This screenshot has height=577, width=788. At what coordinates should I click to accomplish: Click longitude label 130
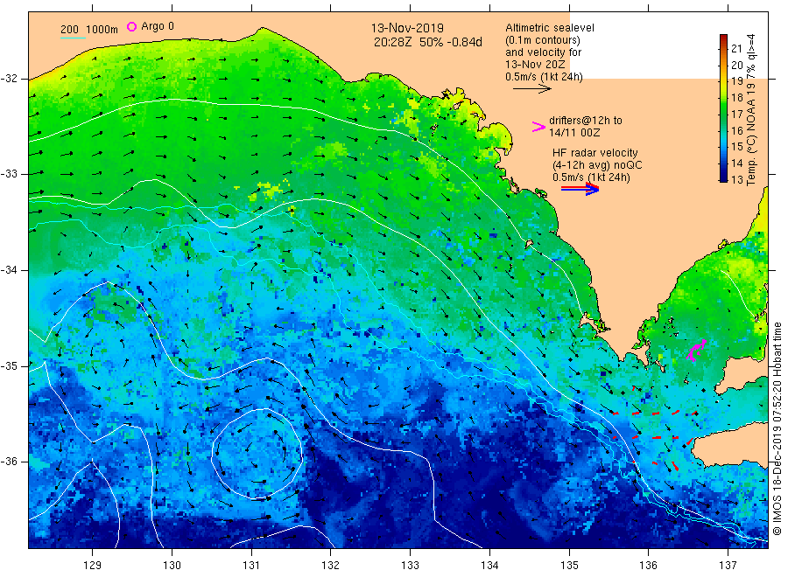coord(172,566)
